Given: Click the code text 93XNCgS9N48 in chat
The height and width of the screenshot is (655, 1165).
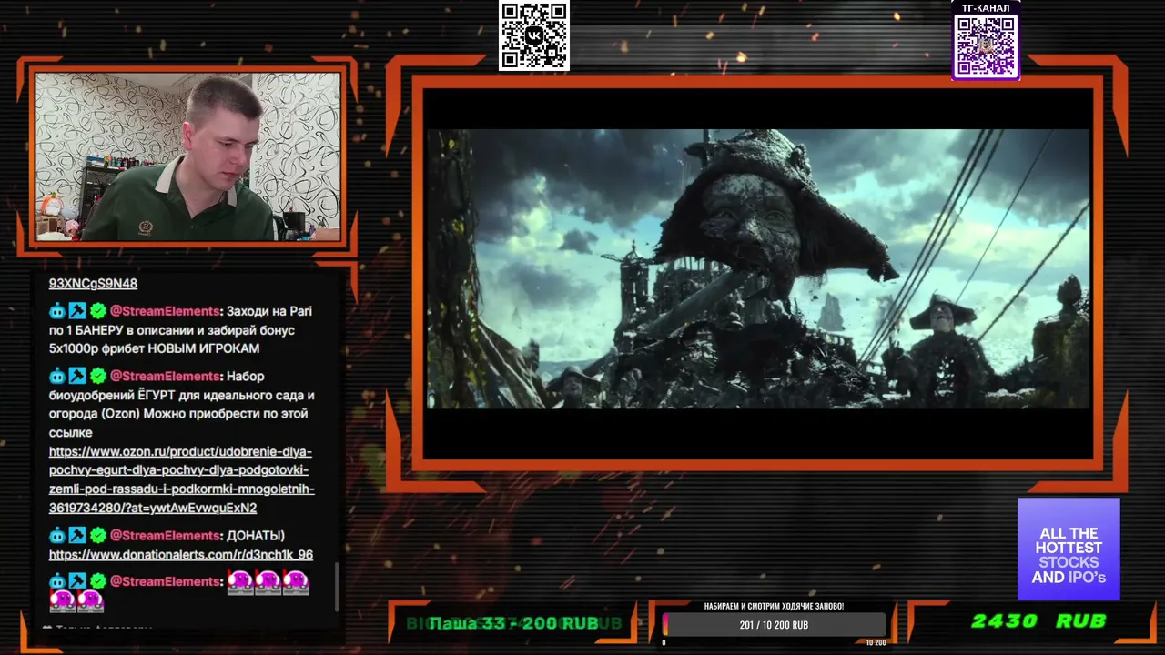Looking at the screenshot, I should click(x=93, y=283).
